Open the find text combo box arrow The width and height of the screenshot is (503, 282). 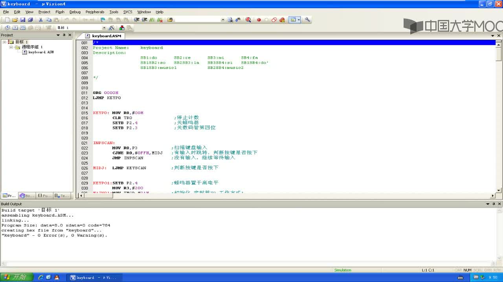[223, 20]
